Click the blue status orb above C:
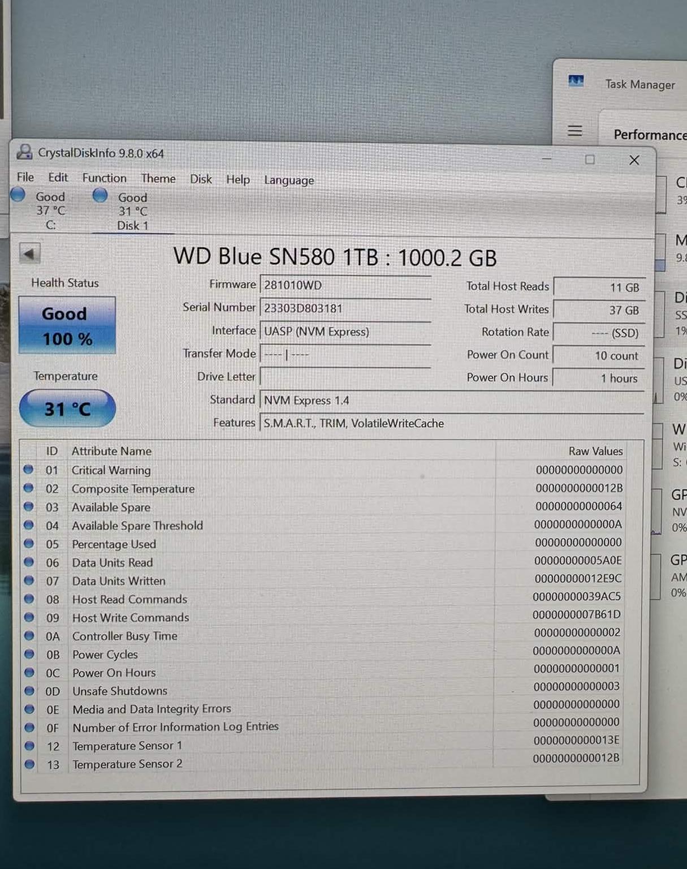Viewport: 687px width, 869px height. click(x=18, y=195)
